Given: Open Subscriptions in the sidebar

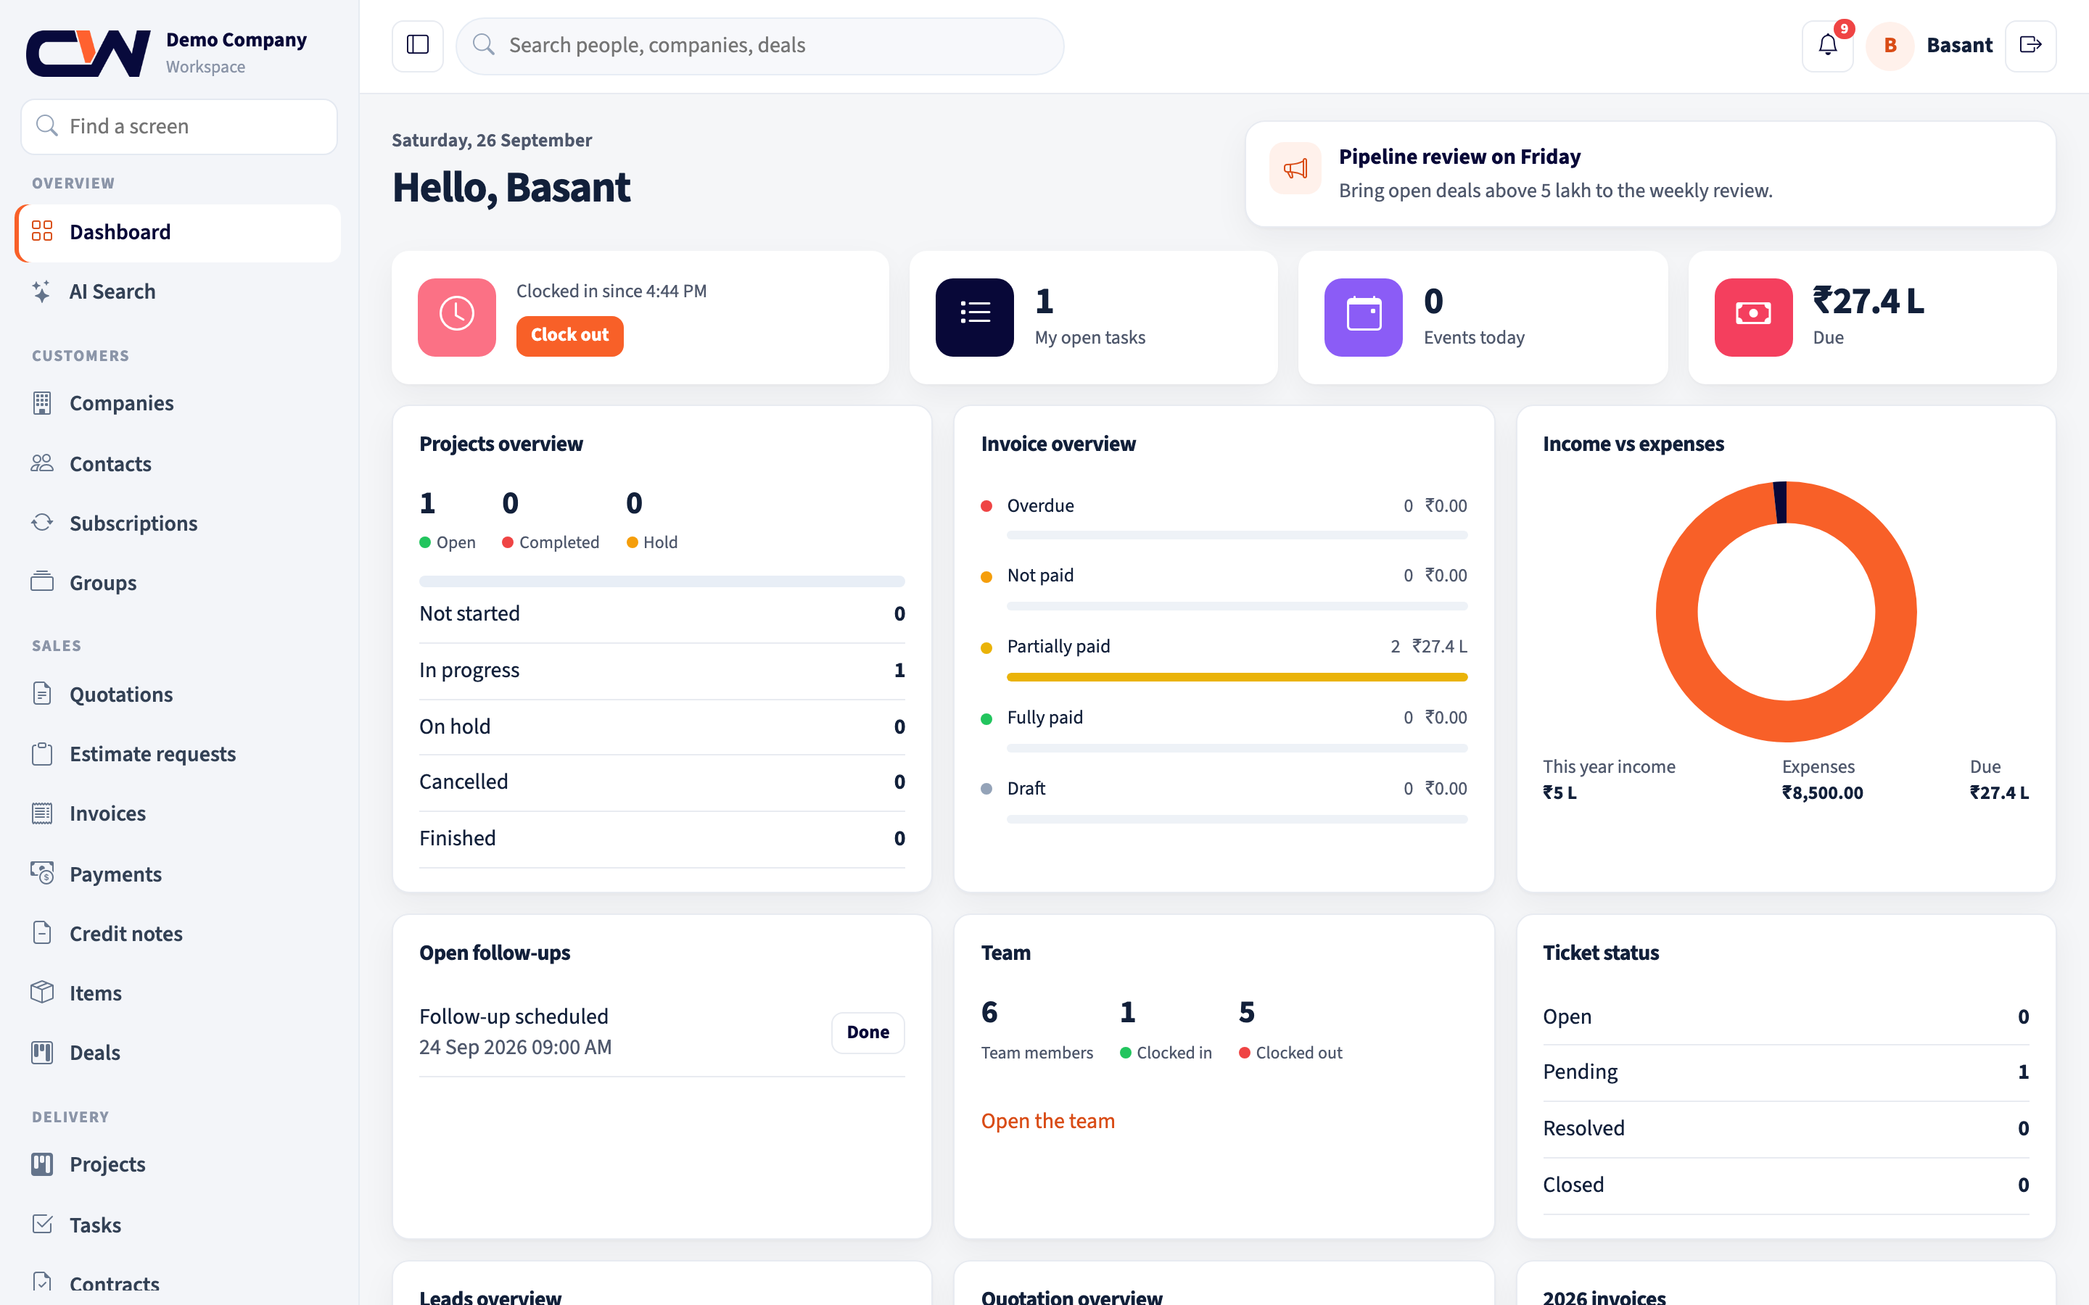Looking at the screenshot, I should [178, 523].
